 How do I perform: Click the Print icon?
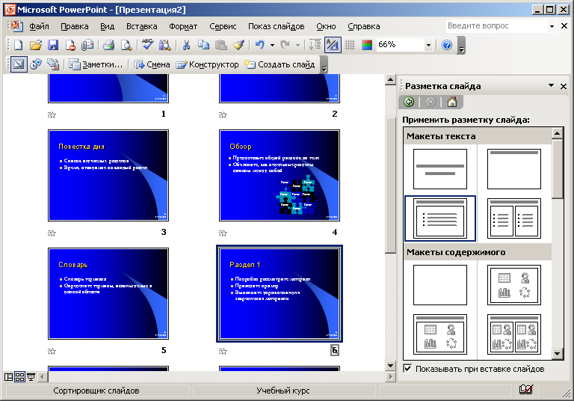click(108, 45)
